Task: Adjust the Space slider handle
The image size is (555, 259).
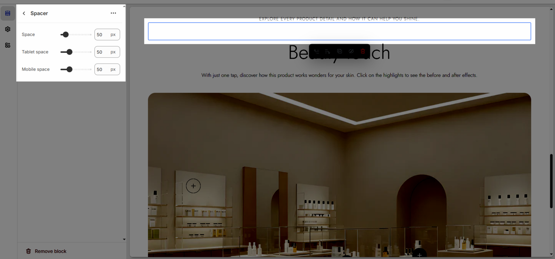Action: click(65, 35)
